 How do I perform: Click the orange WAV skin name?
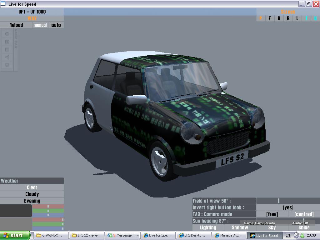[32, 18]
